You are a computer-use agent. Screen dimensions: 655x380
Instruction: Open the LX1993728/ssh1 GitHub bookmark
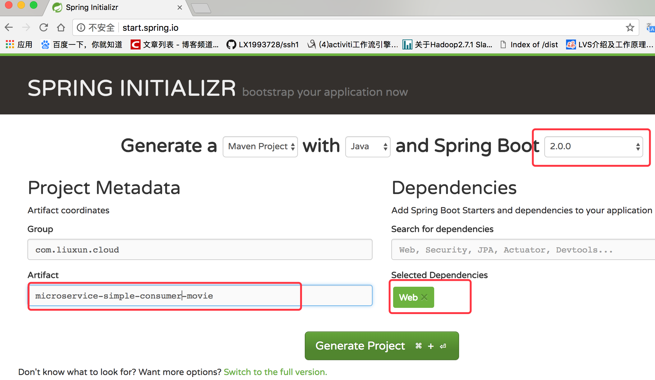pyautogui.click(x=262, y=44)
